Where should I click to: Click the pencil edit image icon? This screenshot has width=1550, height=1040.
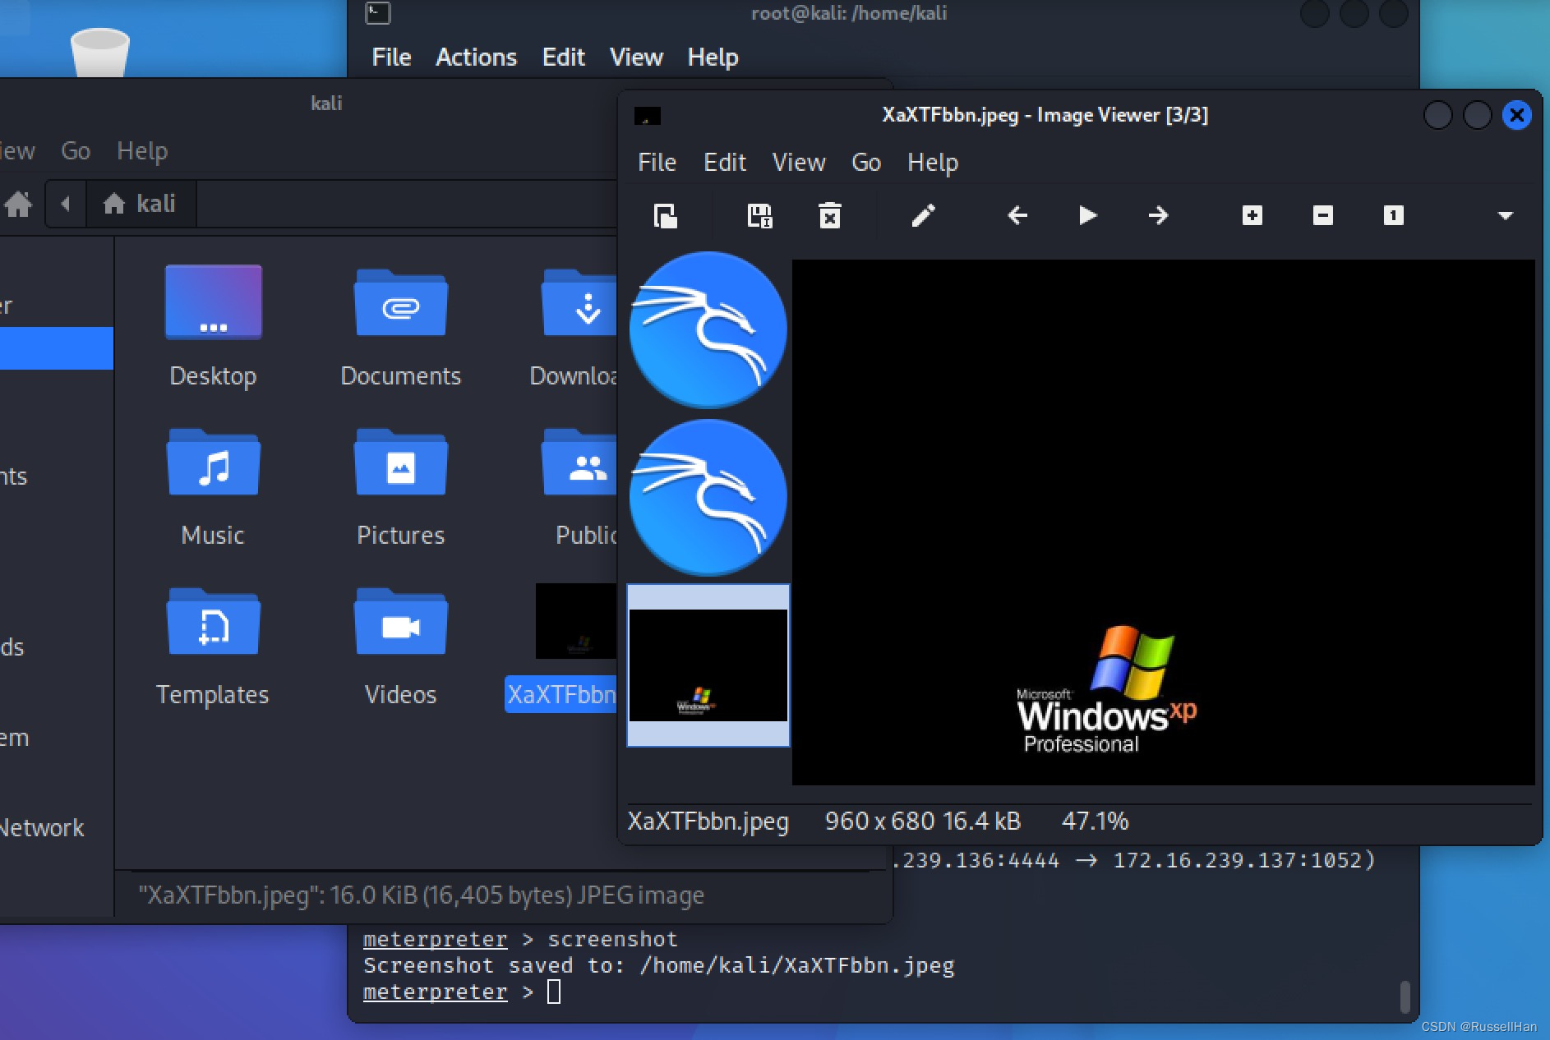point(924,215)
